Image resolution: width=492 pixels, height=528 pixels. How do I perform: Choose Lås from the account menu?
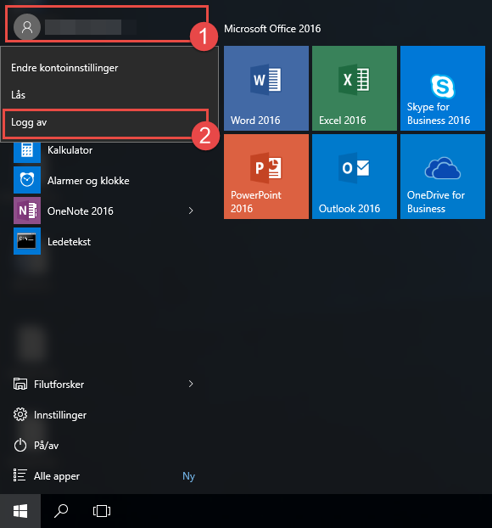pyautogui.click(x=109, y=95)
